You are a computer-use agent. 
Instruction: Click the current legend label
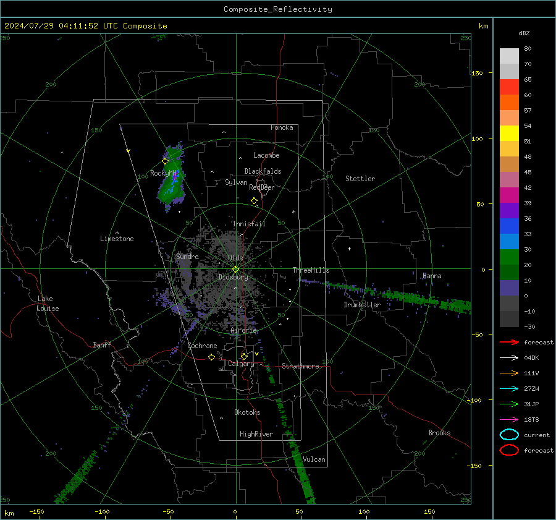[x=537, y=435]
